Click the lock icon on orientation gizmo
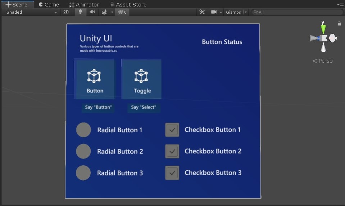Viewport: 345px width, 206px height. coord(339,23)
